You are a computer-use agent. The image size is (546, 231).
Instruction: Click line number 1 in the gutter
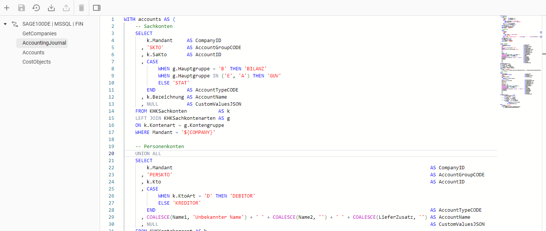(113, 19)
